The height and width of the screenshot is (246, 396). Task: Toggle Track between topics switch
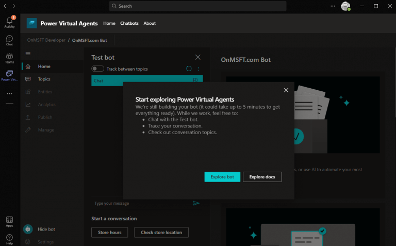[97, 69]
